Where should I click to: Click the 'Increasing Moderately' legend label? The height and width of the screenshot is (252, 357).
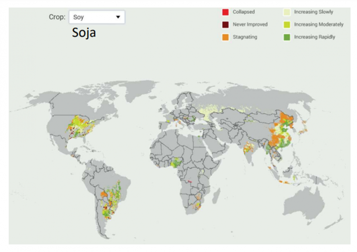(319, 24)
